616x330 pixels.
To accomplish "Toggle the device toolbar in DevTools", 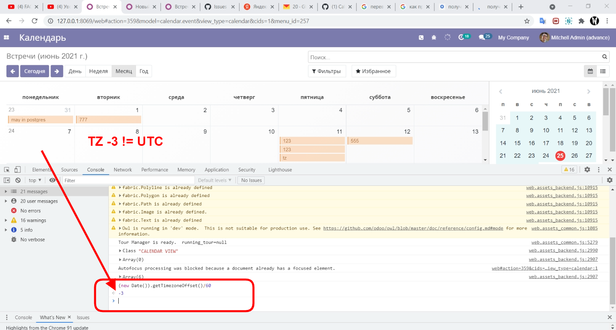I will [17, 169].
